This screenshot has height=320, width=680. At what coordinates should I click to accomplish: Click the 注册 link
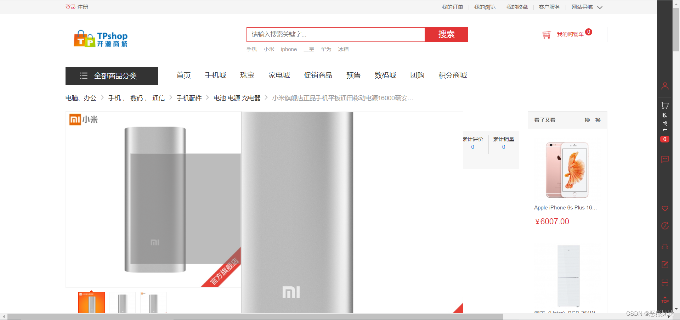pos(83,7)
